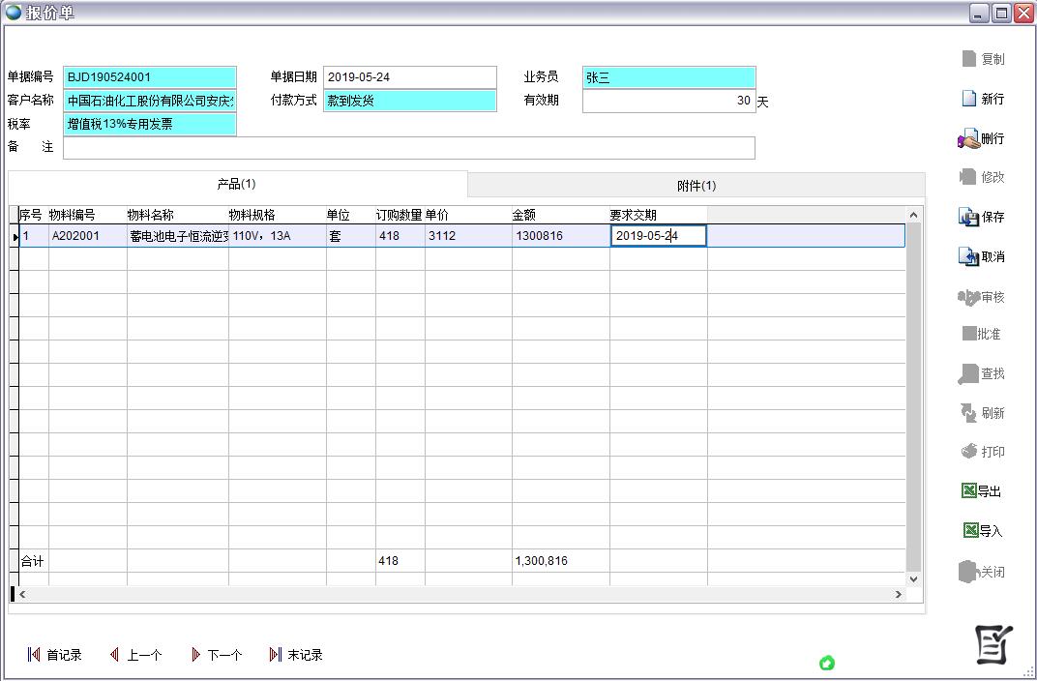Open the 业务员 field showing 张三
Screen dimensions: 1037x681
668,77
